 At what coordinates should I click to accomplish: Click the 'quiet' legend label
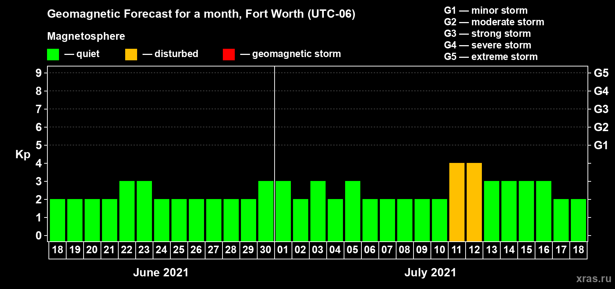coord(88,54)
